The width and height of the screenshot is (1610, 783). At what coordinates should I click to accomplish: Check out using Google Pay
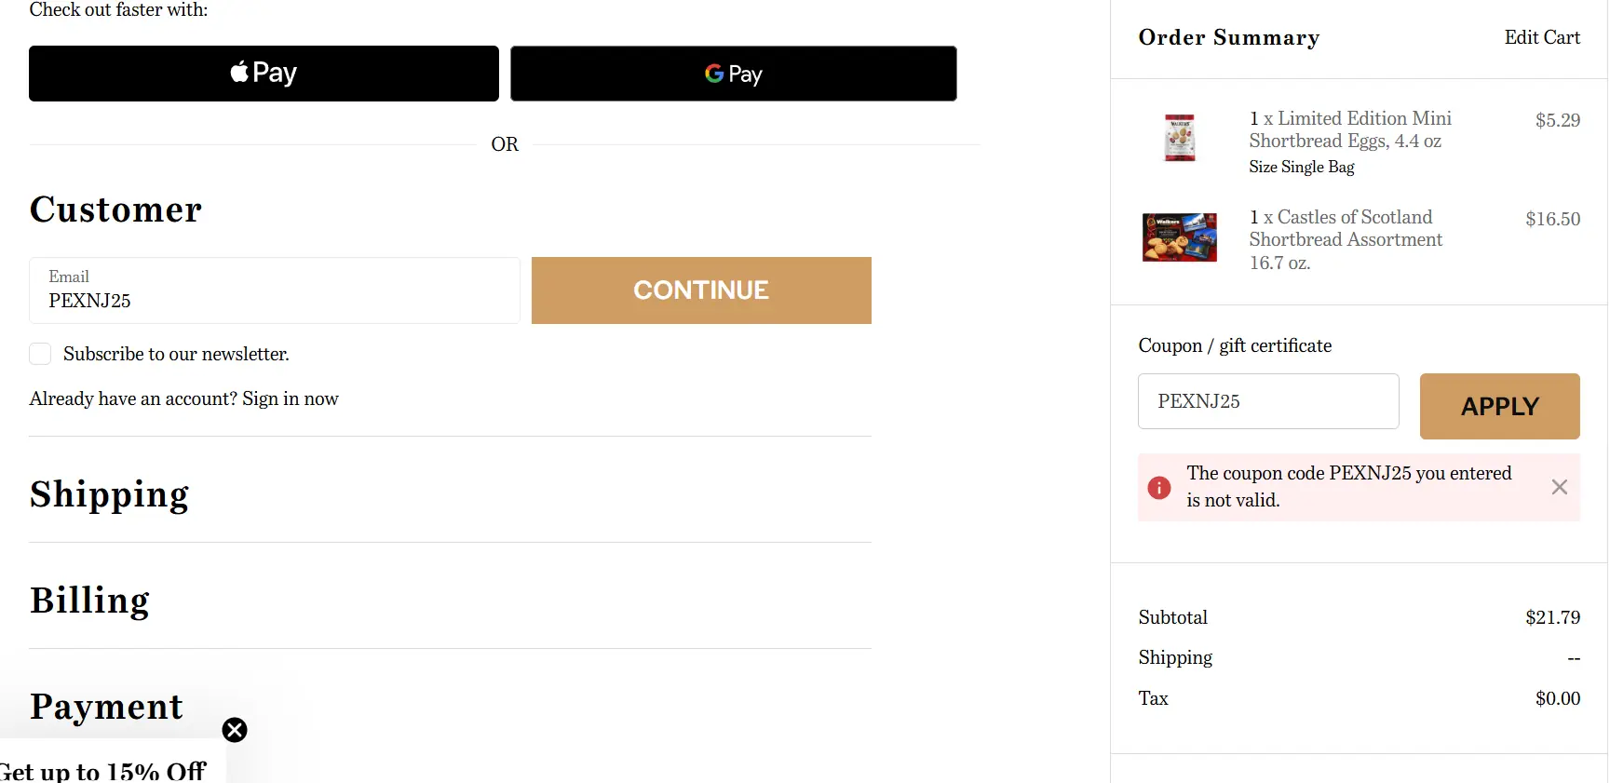click(x=733, y=74)
